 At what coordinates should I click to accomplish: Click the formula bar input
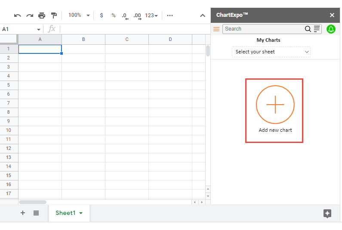135,29
